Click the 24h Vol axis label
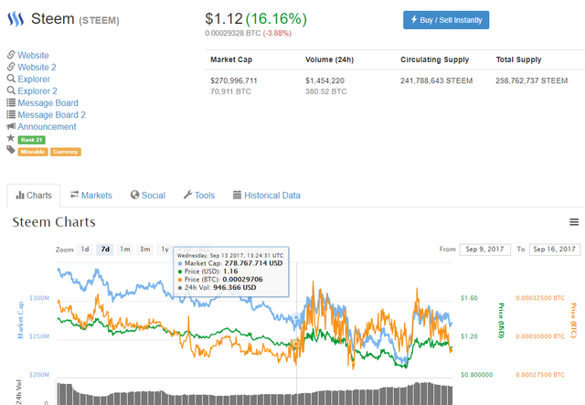 (x=19, y=392)
